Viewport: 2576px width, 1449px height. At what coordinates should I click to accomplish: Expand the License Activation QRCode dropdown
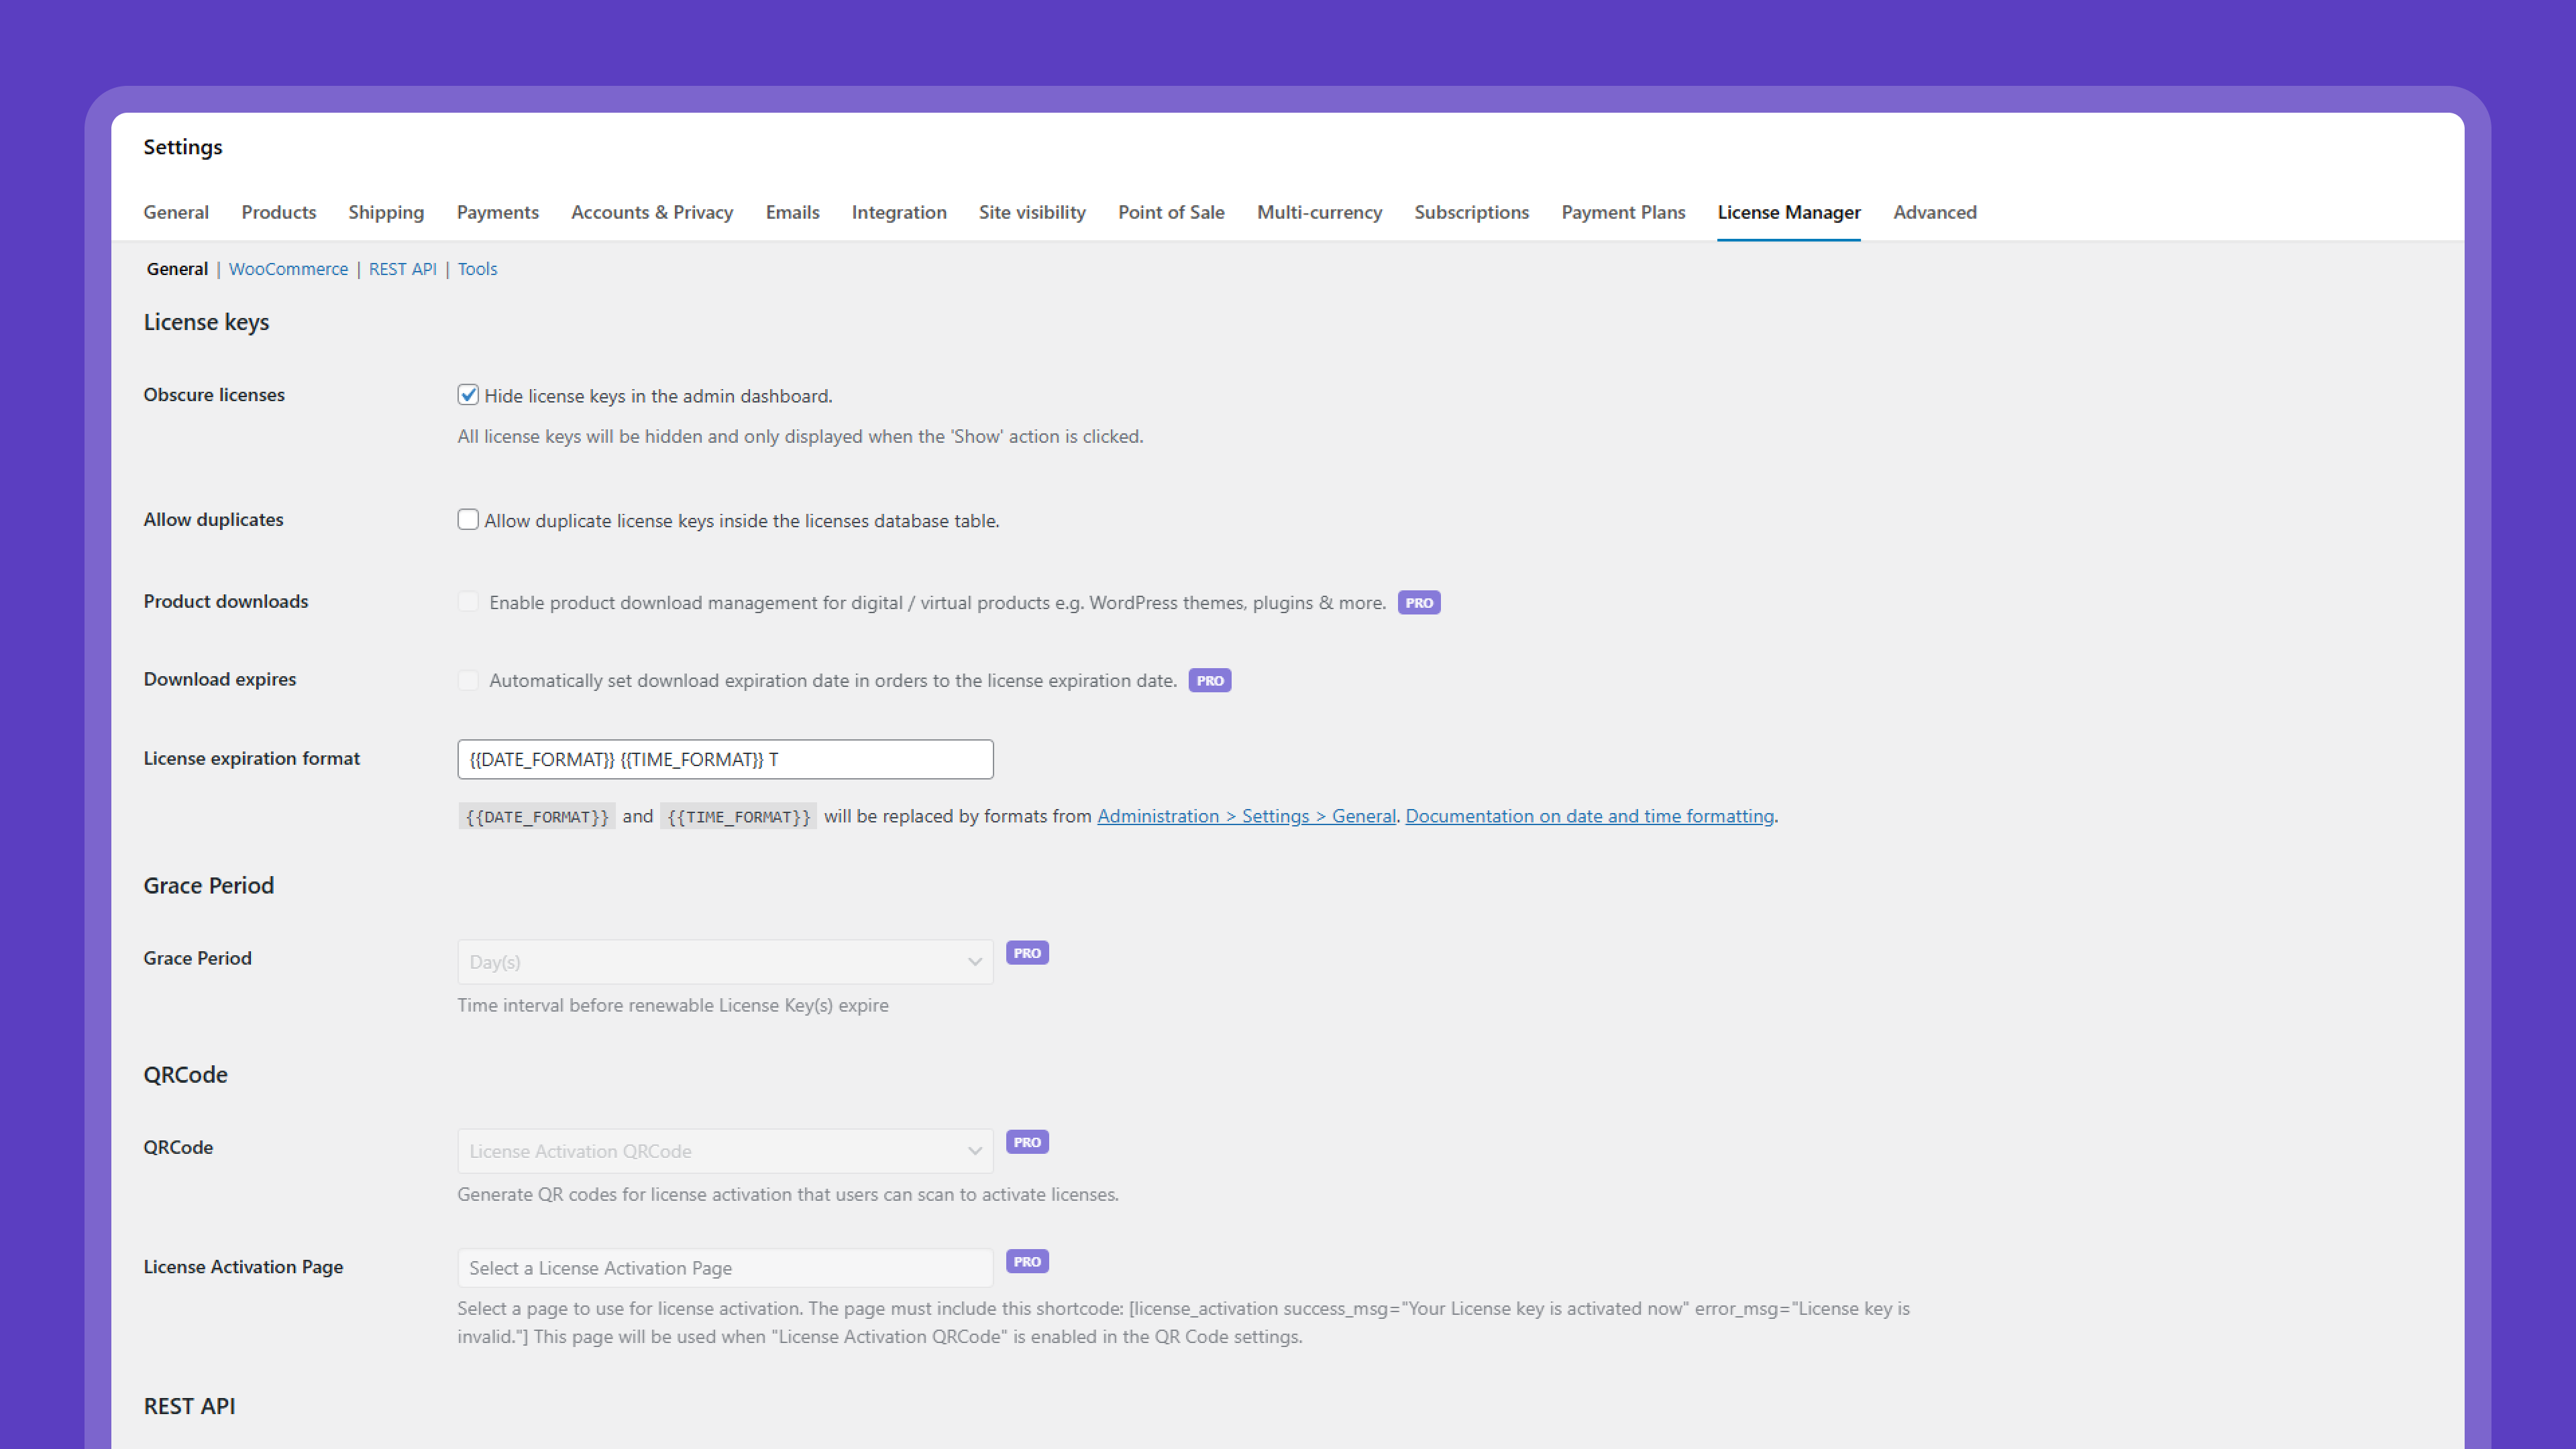click(x=724, y=1151)
